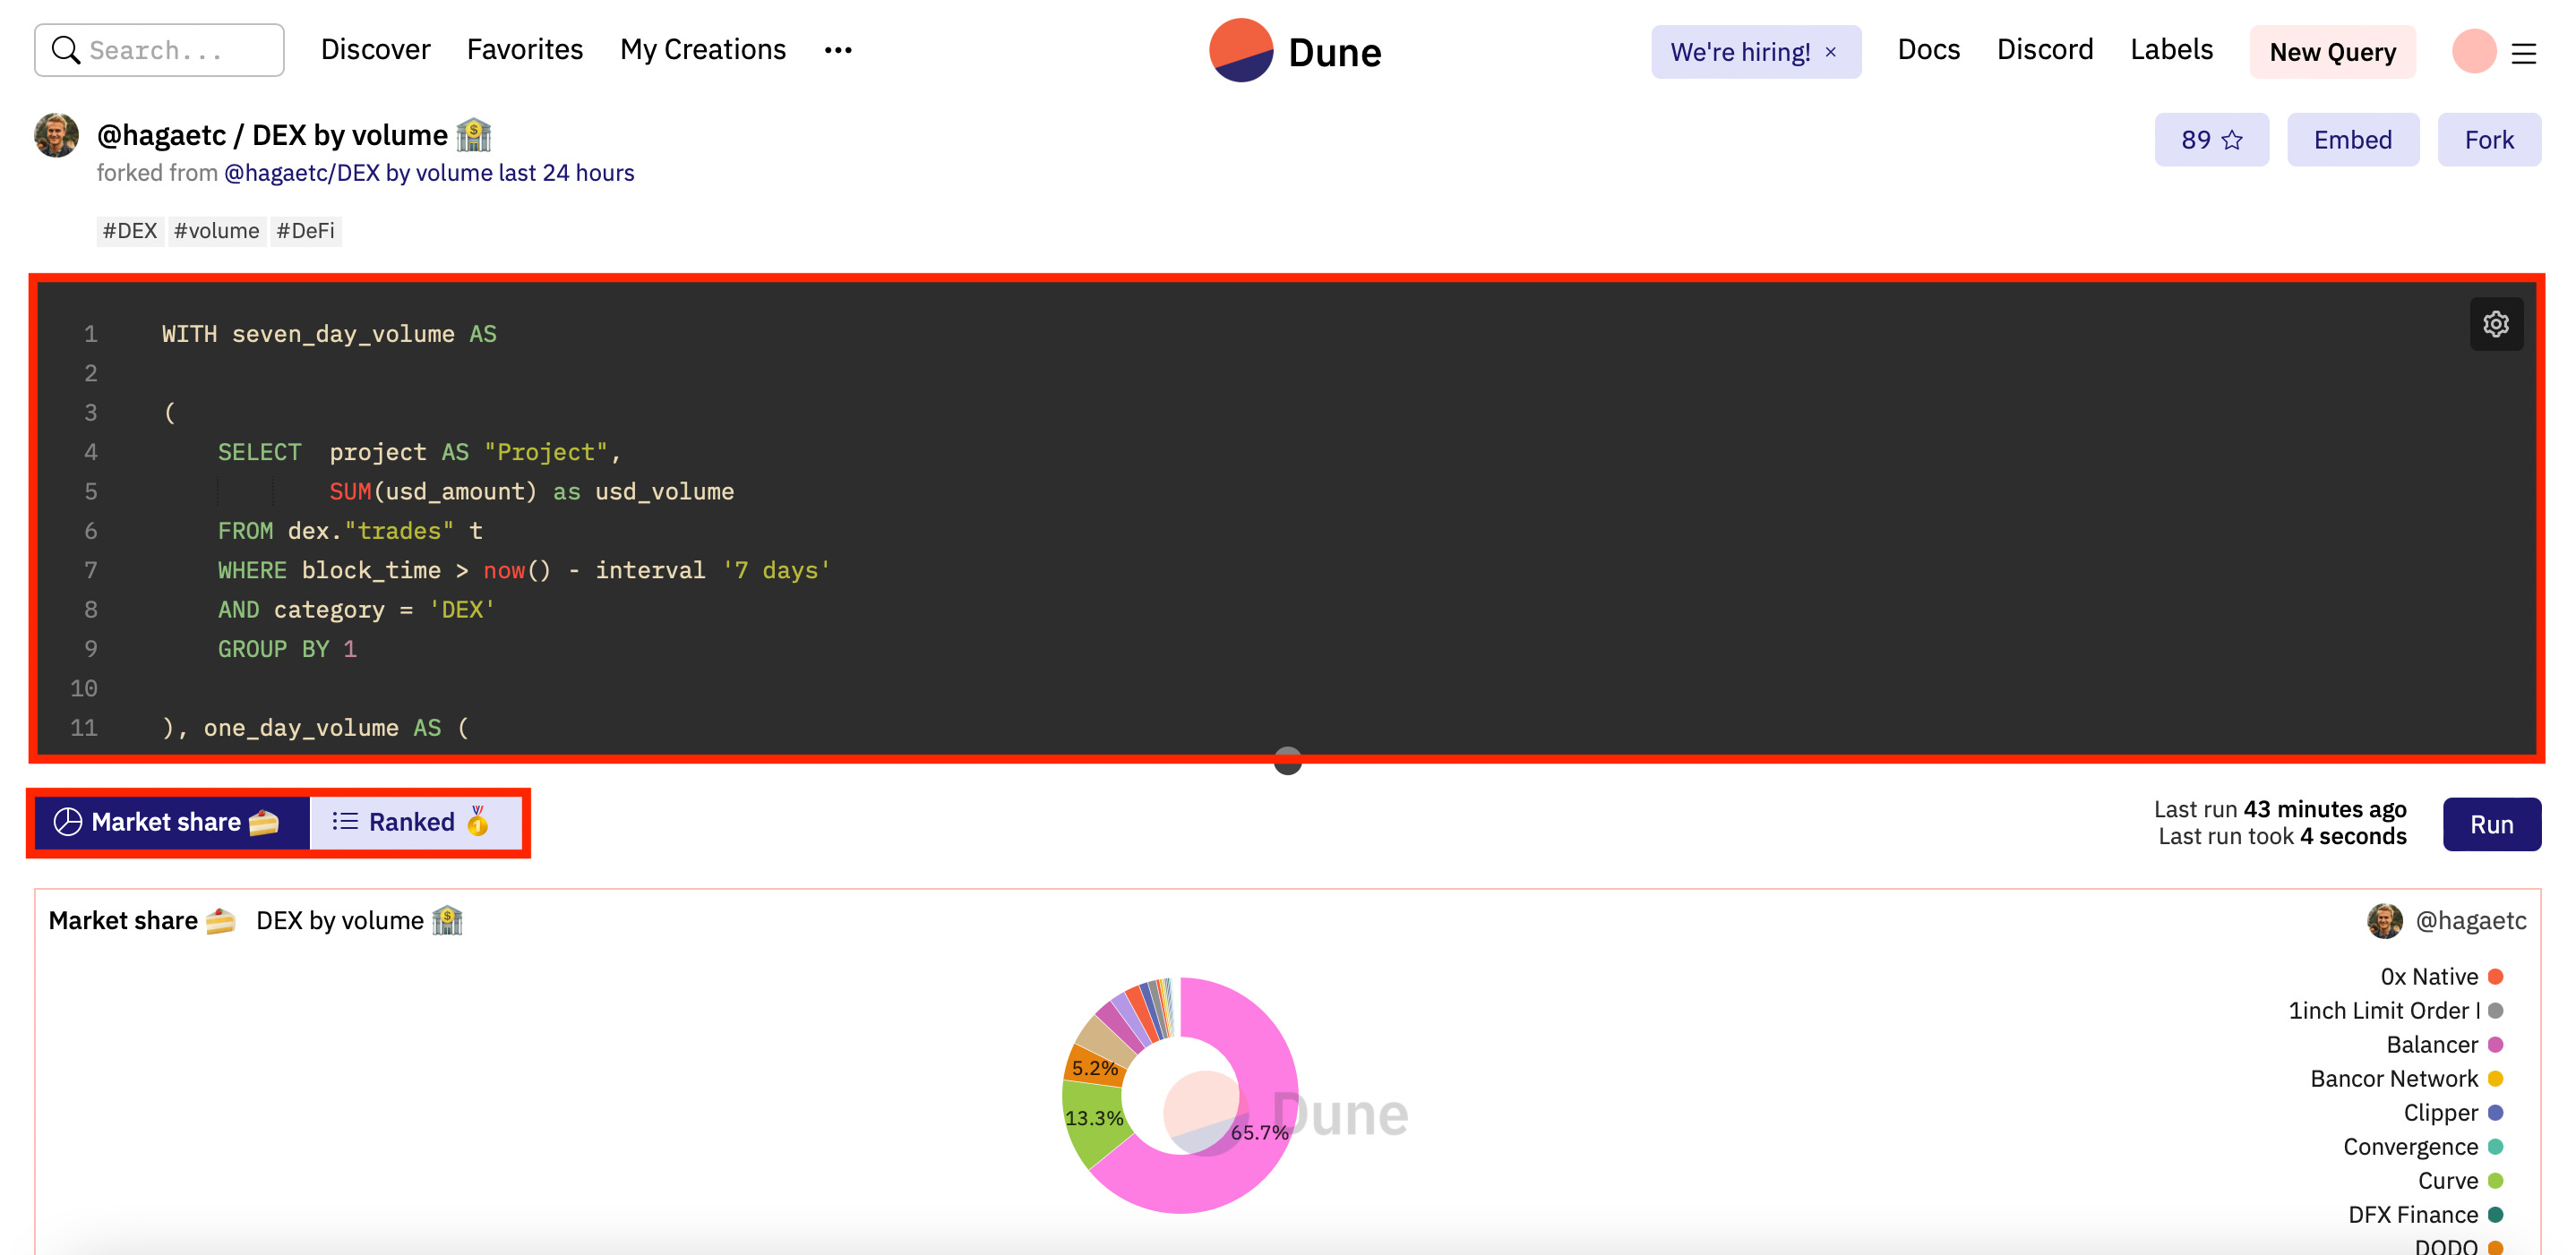
Task: Click the hagaetc author avatar photo
Action: click(56, 136)
